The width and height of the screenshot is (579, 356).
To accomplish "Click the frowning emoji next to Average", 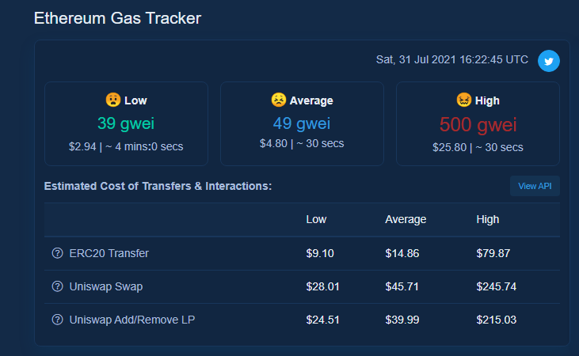I will pyautogui.click(x=279, y=100).
